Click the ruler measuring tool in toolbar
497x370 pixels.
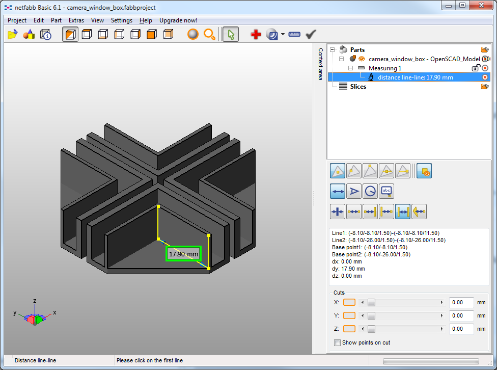coord(294,34)
